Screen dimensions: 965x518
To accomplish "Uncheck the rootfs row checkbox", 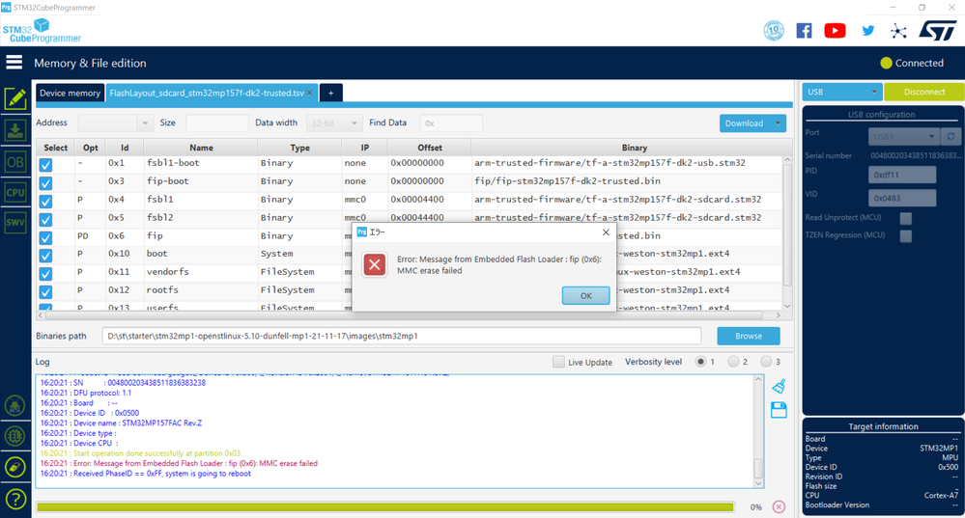I will tap(45, 292).
